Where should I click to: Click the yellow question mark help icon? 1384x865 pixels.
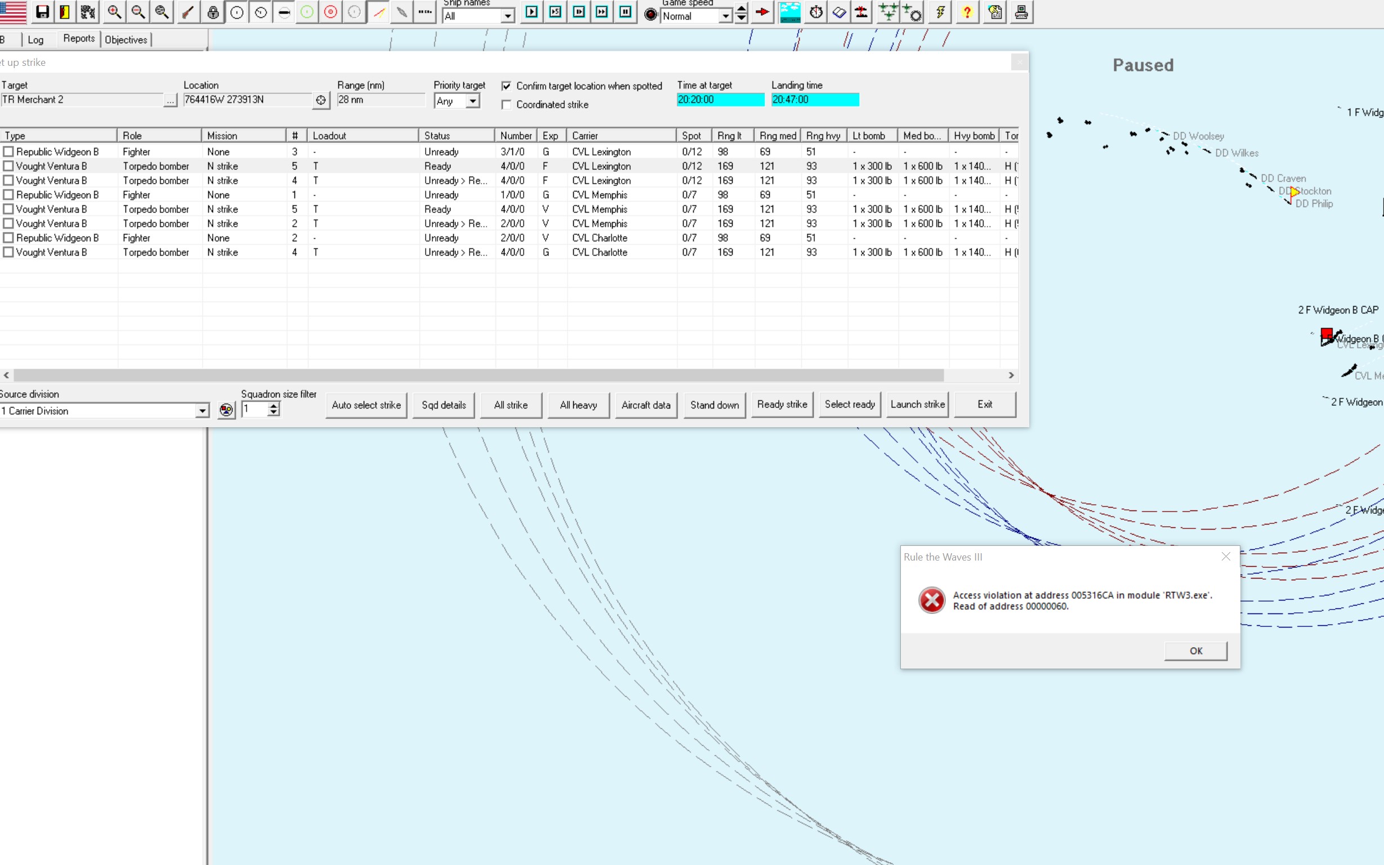tap(967, 12)
